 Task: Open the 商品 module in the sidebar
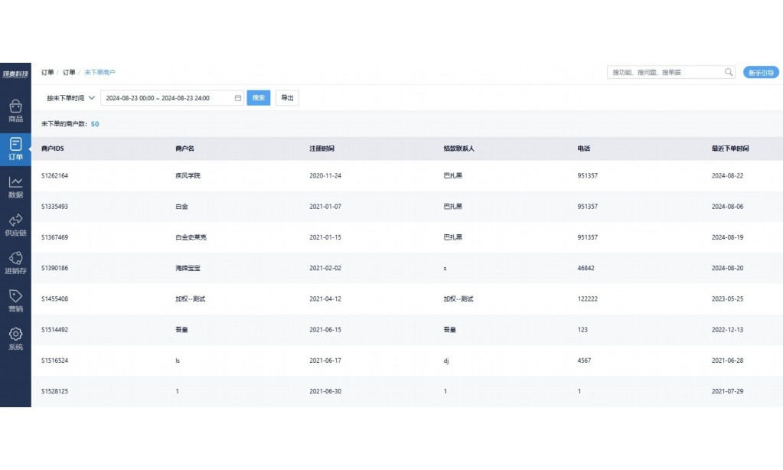point(15,109)
